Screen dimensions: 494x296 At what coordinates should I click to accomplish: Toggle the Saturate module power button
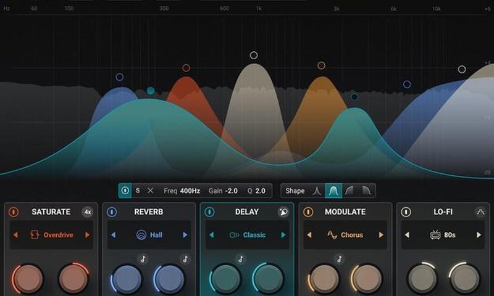(14, 212)
